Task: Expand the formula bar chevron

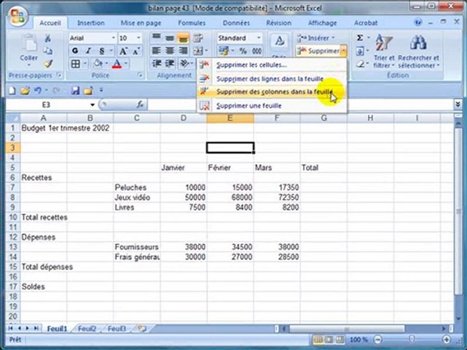Action: click(458, 105)
